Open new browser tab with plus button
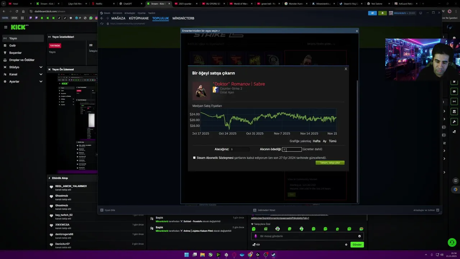Image resolution: width=460 pixels, height=259 pixels. tap(423, 4)
